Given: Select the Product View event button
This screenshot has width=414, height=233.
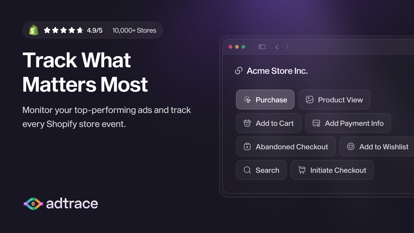Looking at the screenshot, I should pos(334,100).
